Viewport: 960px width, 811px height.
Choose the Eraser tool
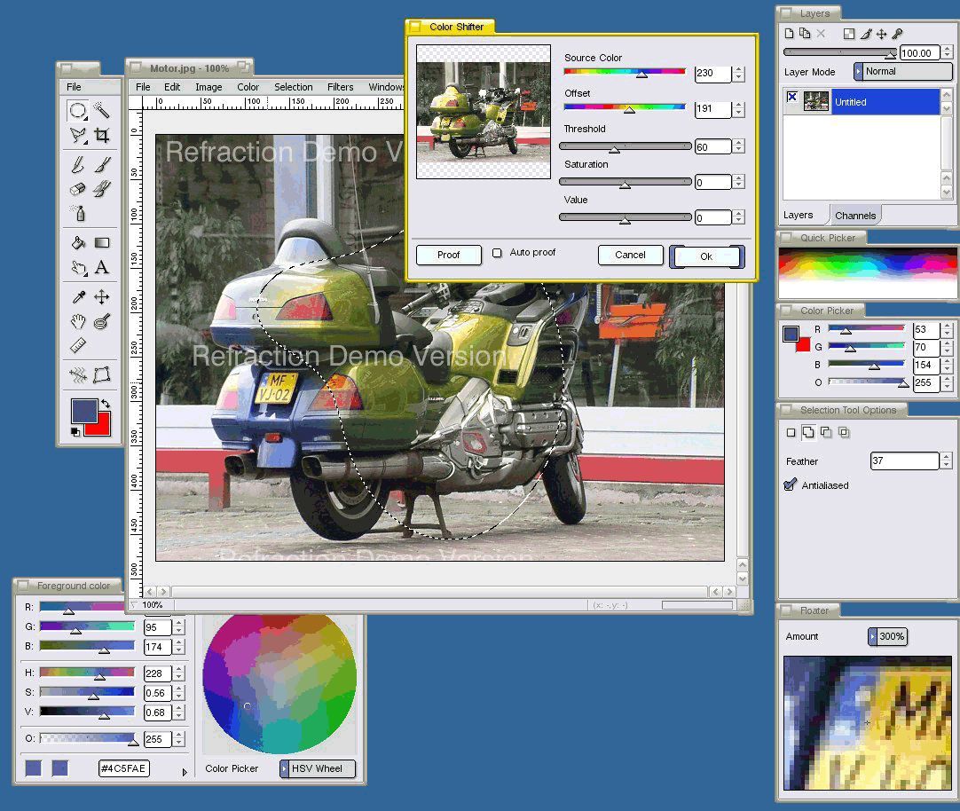pyautogui.click(x=78, y=189)
